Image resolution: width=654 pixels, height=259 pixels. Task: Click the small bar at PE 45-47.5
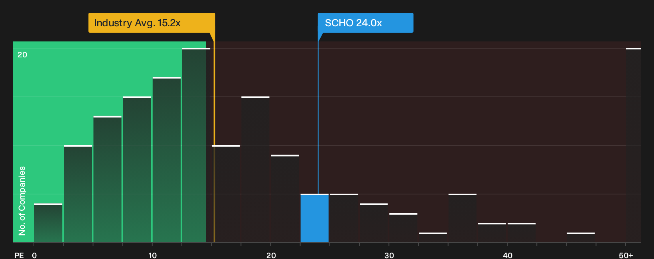click(581, 237)
